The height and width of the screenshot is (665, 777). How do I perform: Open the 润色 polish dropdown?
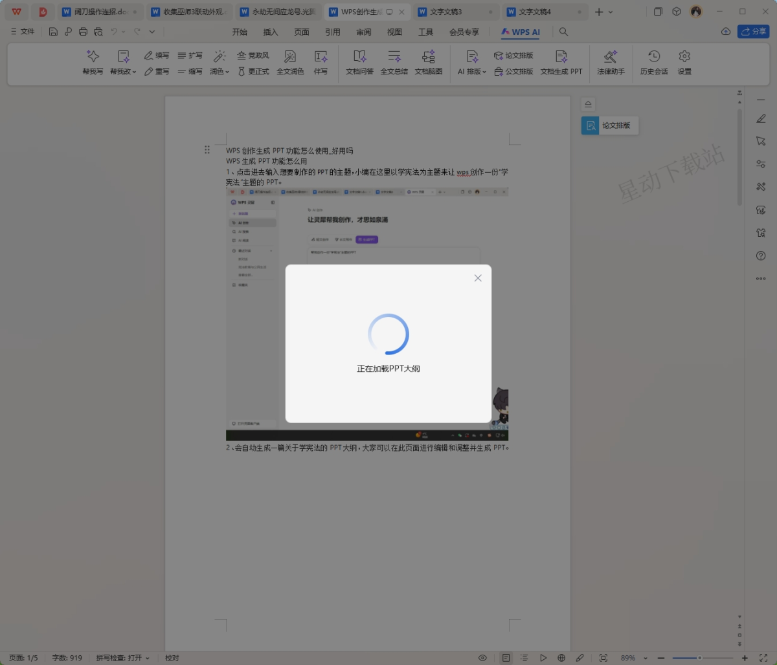click(220, 63)
